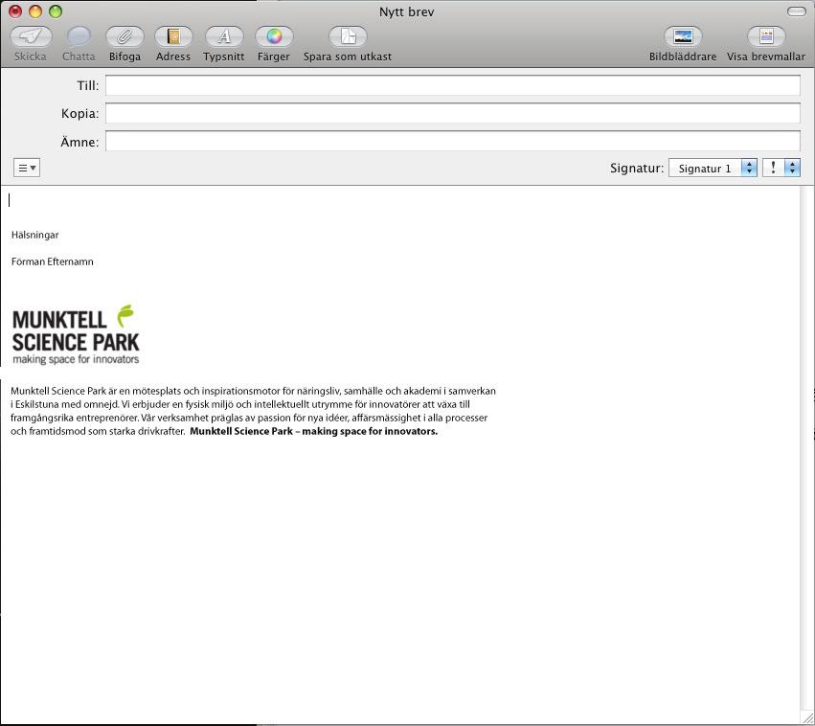Attach a file with Bifoga paperclip

tap(125, 36)
